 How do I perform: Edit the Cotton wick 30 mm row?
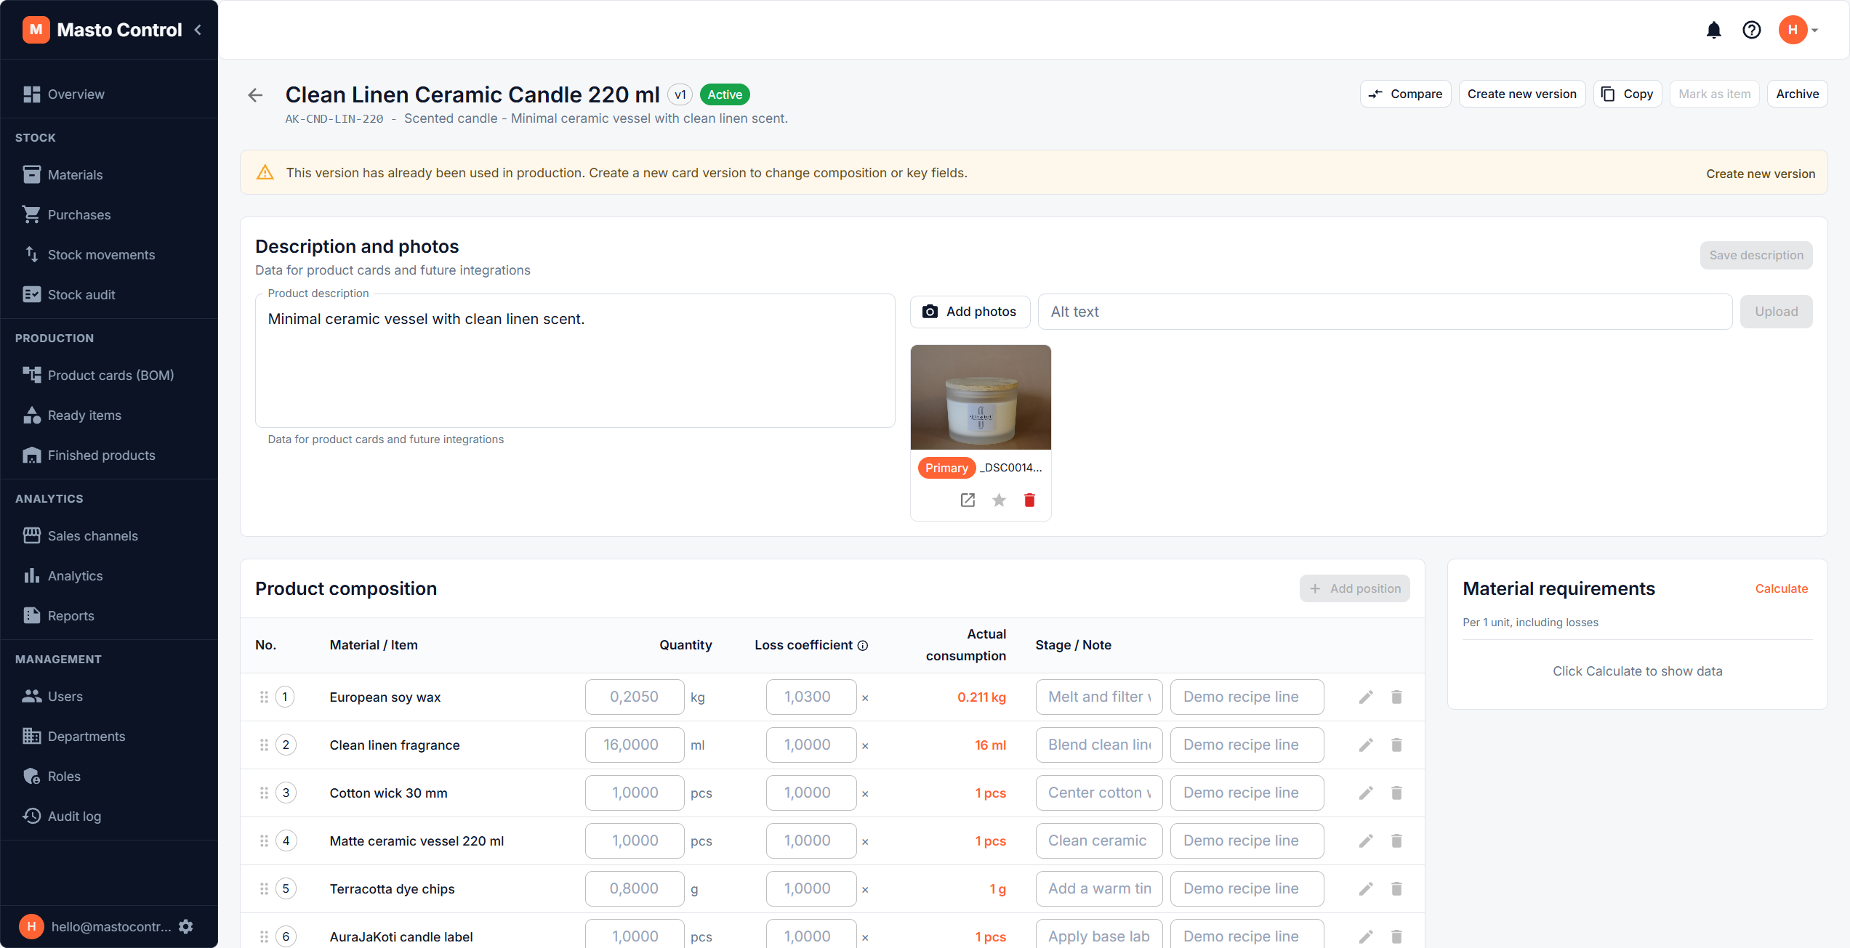pyautogui.click(x=1366, y=793)
